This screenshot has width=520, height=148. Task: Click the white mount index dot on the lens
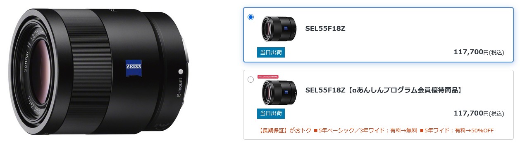click(x=181, y=71)
